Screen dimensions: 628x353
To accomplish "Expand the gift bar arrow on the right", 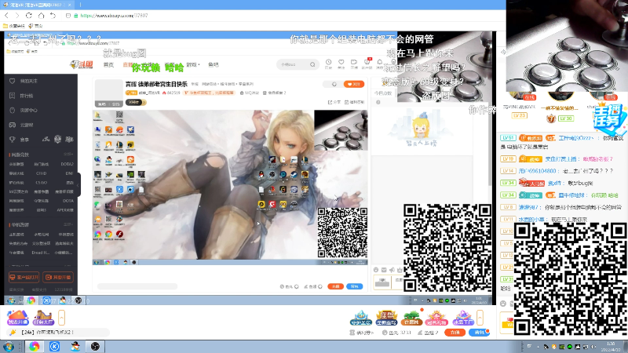I will point(480,318).
